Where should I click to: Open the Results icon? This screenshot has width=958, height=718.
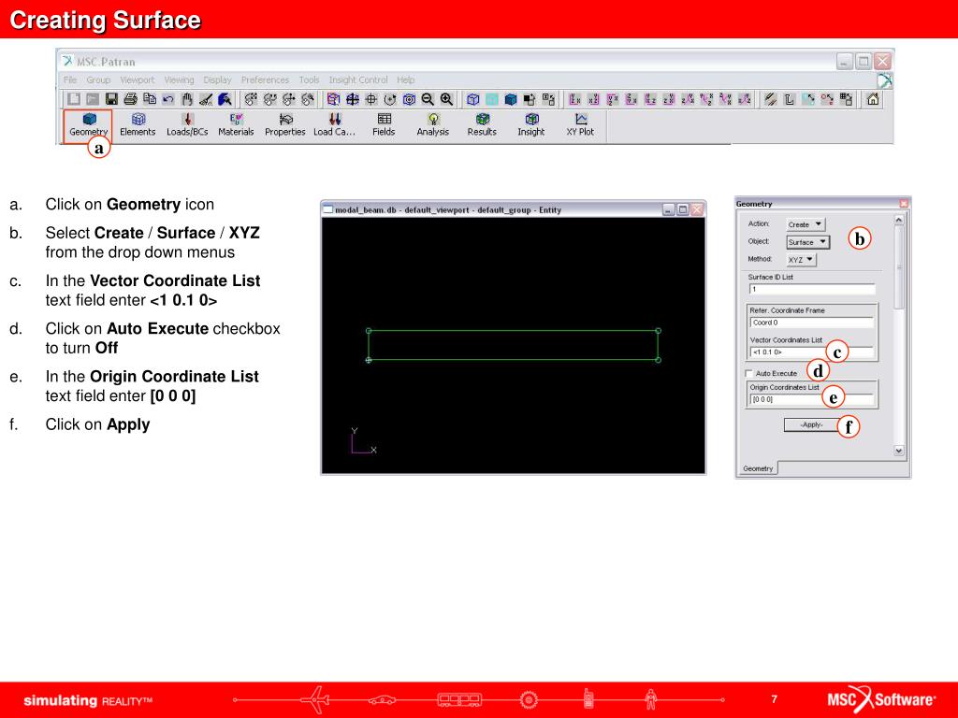pos(482,125)
